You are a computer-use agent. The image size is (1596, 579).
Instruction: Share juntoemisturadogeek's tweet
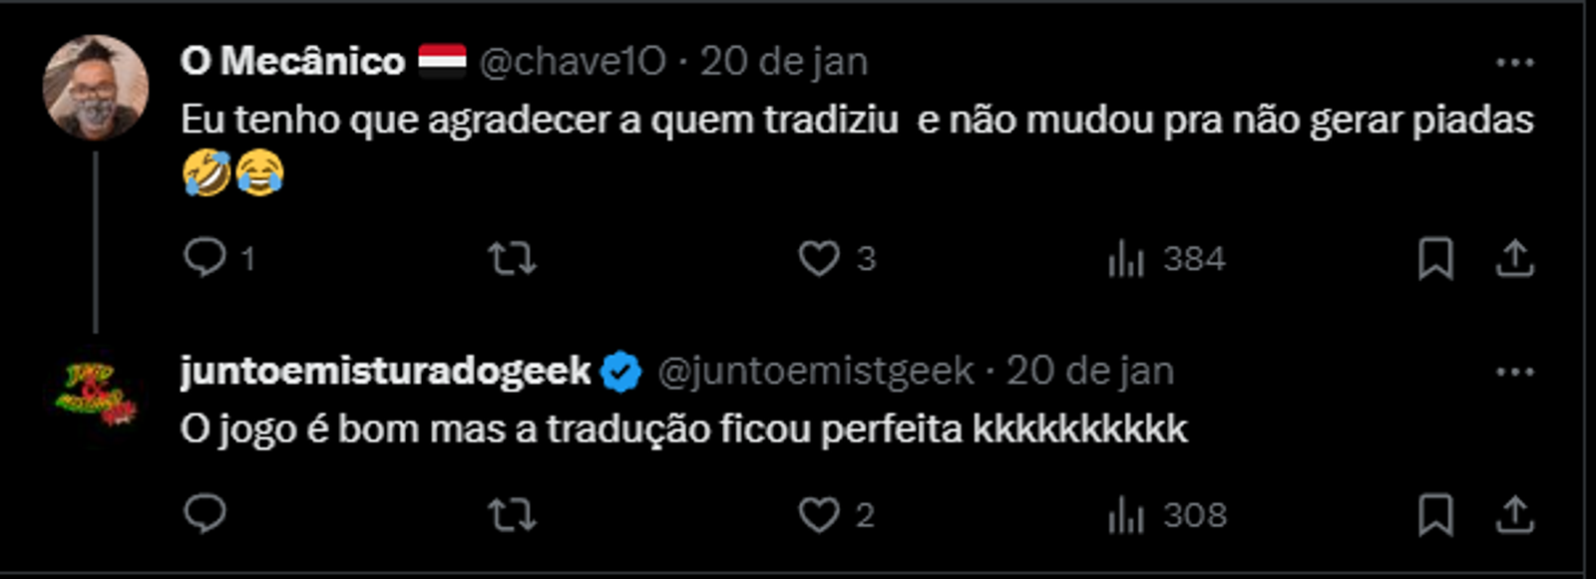pyautogui.click(x=1513, y=515)
